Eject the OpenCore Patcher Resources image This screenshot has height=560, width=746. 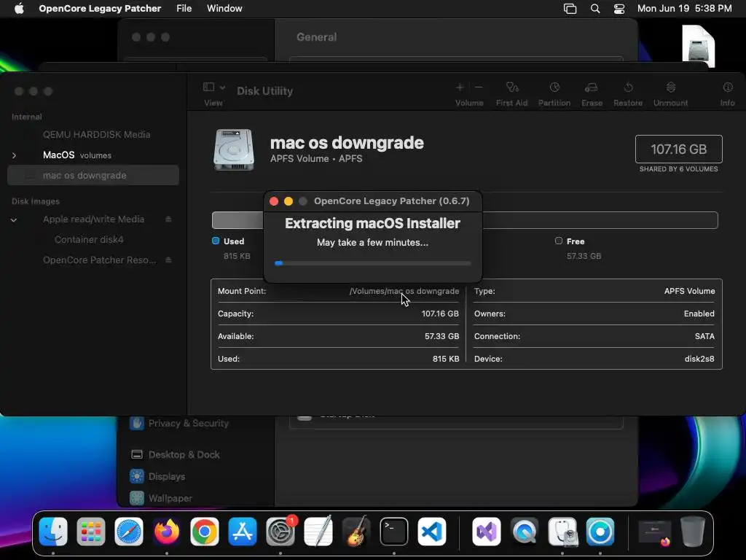(x=168, y=260)
